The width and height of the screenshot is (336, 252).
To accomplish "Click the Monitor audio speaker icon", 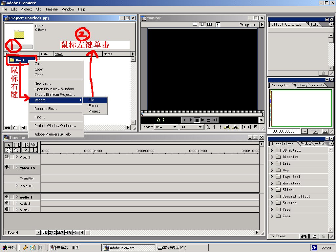I will pyautogui.click(x=262, y=120).
